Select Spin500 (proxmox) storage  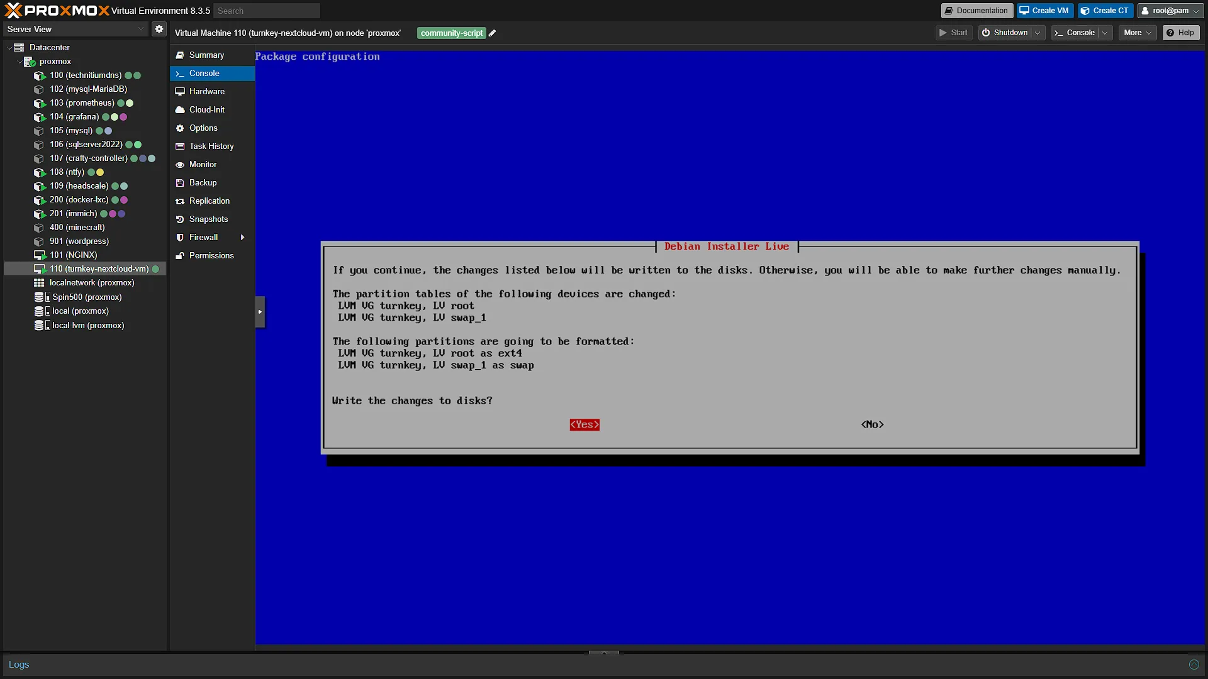(x=87, y=297)
